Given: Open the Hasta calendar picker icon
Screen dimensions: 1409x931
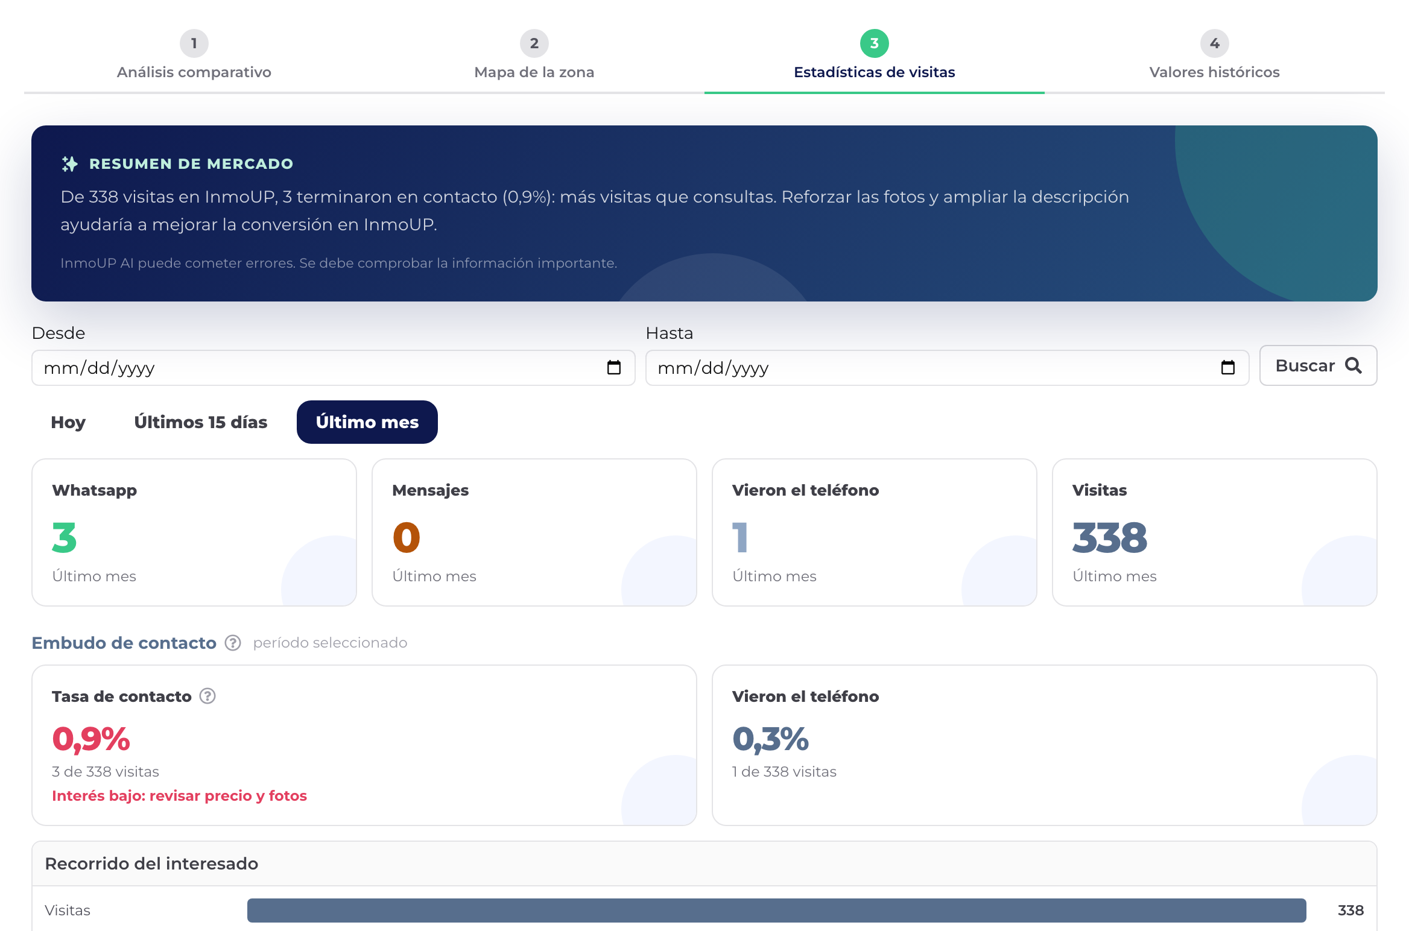Looking at the screenshot, I should click(1228, 367).
